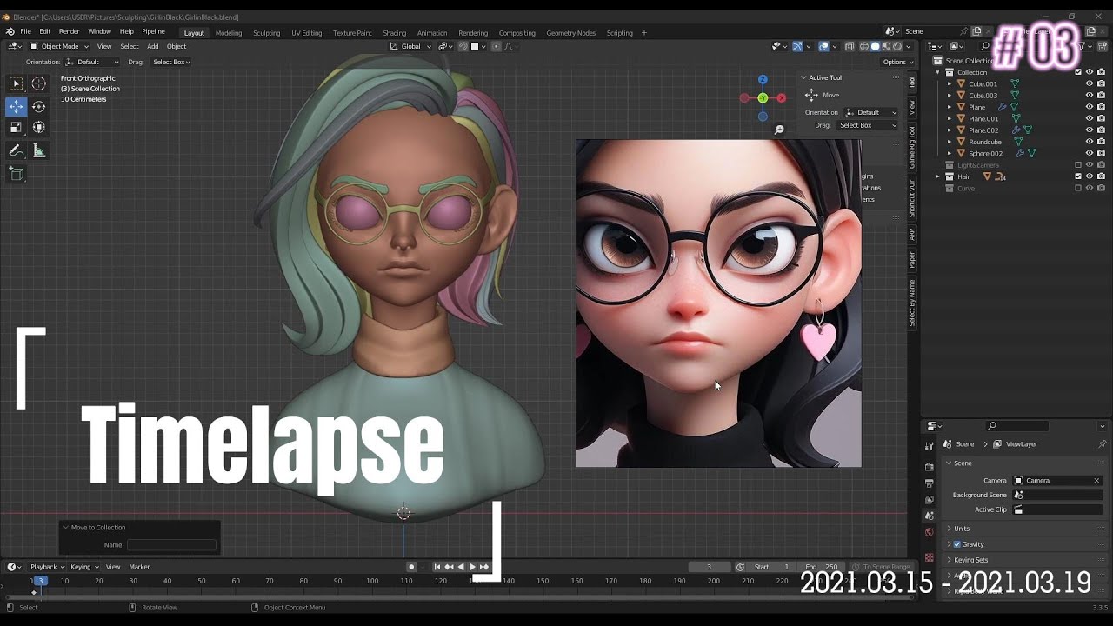Select the Cursor tool in toolbar
The height and width of the screenshot is (626, 1113).
[39, 83]
